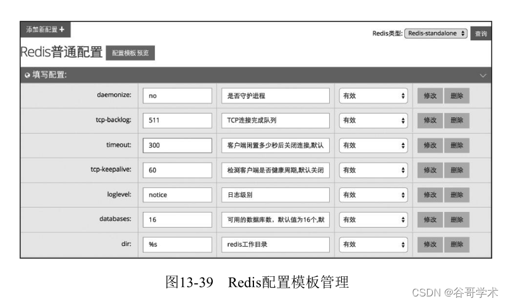
Task: Click 修改 for the daemonize row
Action: point(430,96)
